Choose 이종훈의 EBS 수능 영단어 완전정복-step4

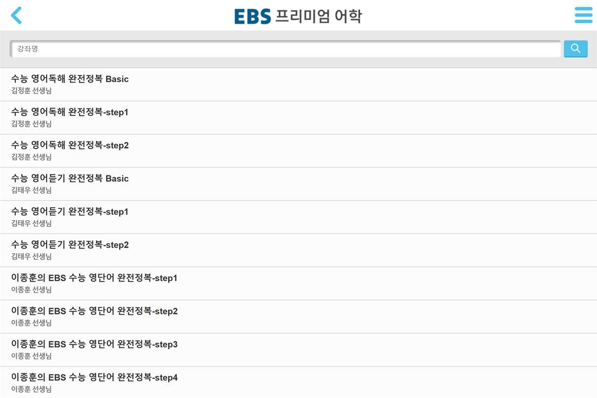coord(298,382)
